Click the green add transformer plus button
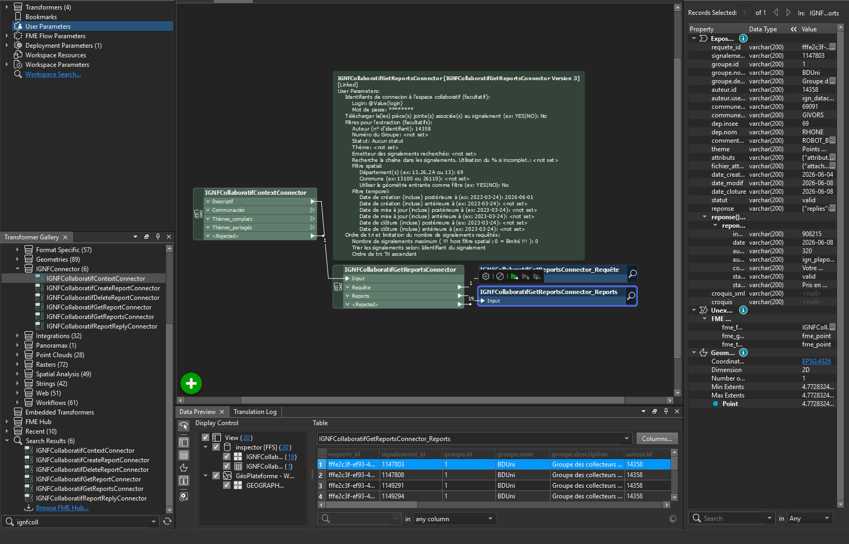 pos(191,383)
